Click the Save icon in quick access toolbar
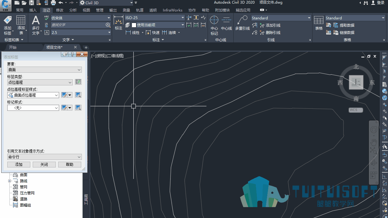Screen dimensions: 388x218 click(31, 3)
